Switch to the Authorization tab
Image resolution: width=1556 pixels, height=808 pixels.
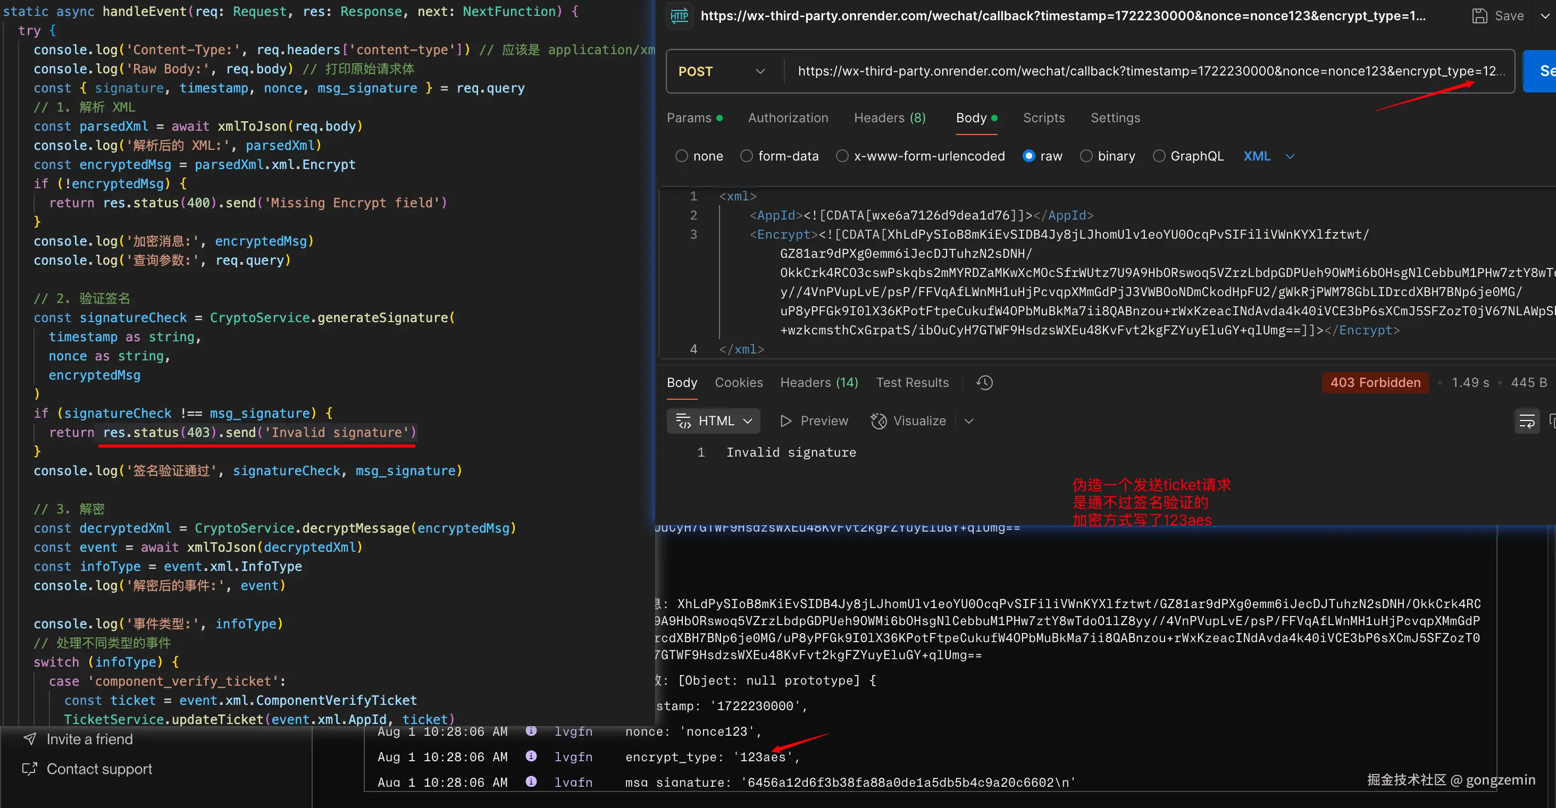point(788,118)
